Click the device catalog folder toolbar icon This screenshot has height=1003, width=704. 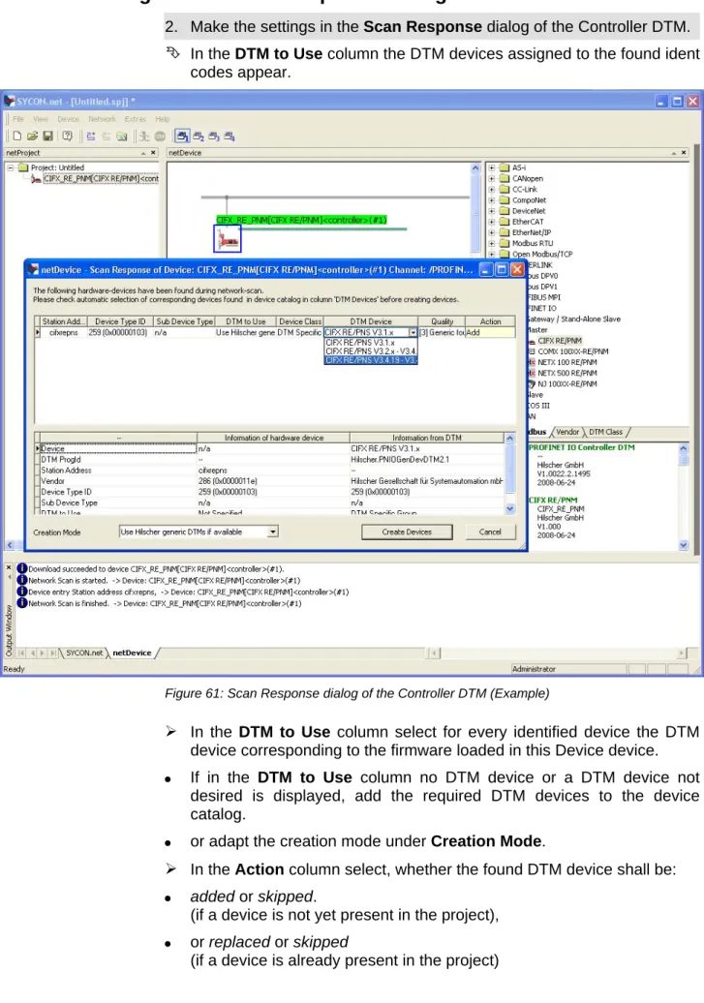coord(122,137)
